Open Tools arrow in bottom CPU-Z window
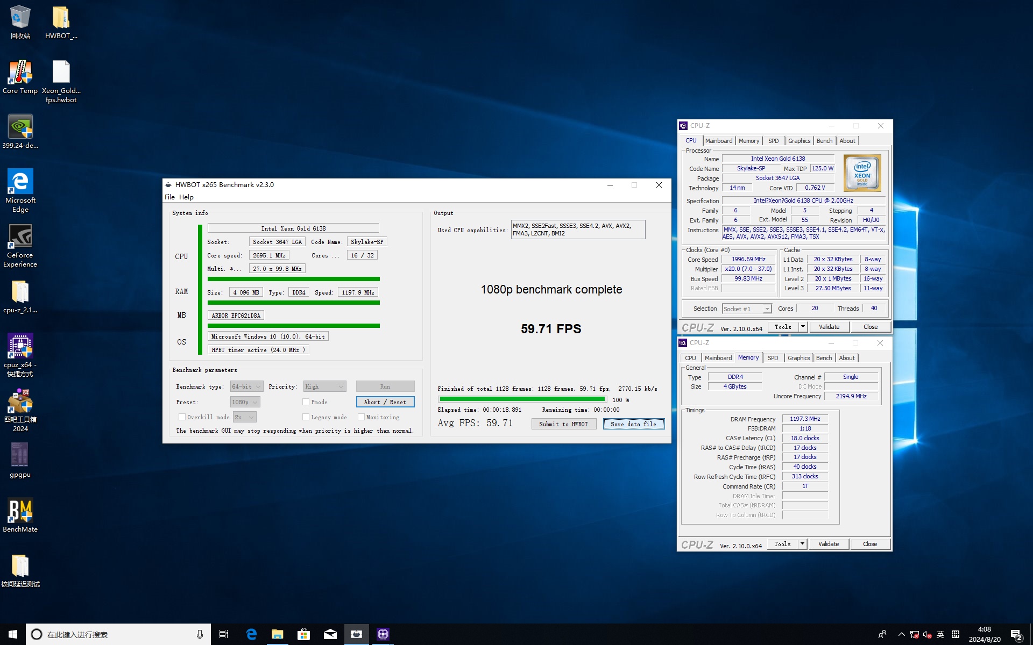This screenshot has height=645, width=1033. (x=802, y=544)
